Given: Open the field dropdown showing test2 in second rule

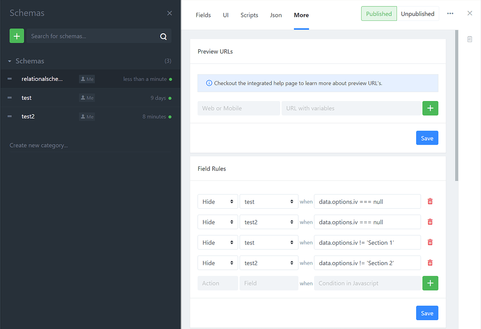Looking at the screenshot, I should 269,222.
